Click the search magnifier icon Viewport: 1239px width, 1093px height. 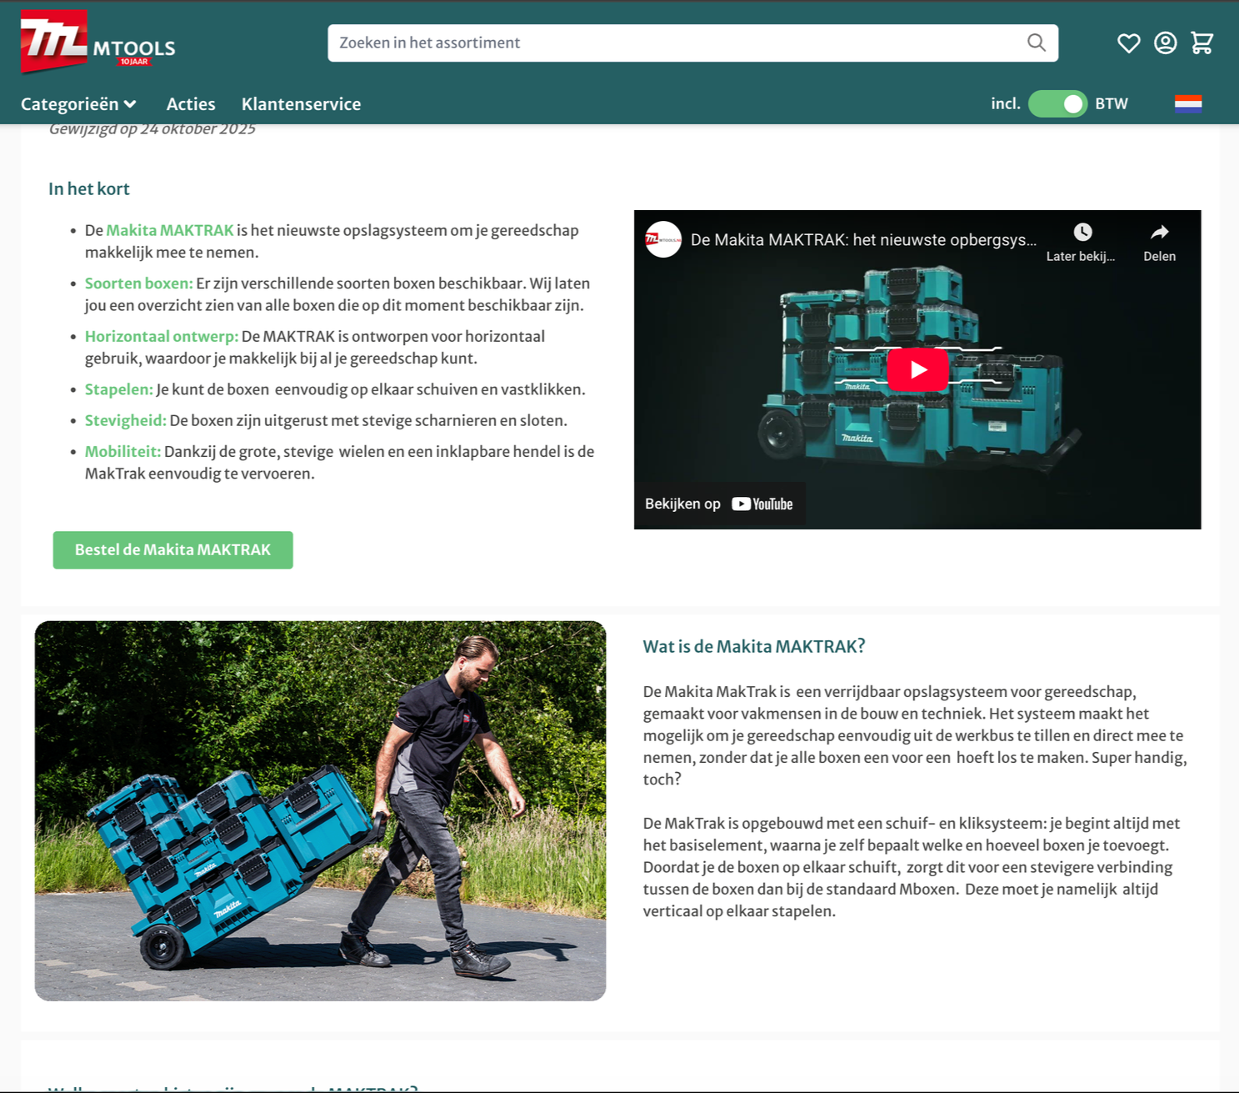coord(1036,43)
